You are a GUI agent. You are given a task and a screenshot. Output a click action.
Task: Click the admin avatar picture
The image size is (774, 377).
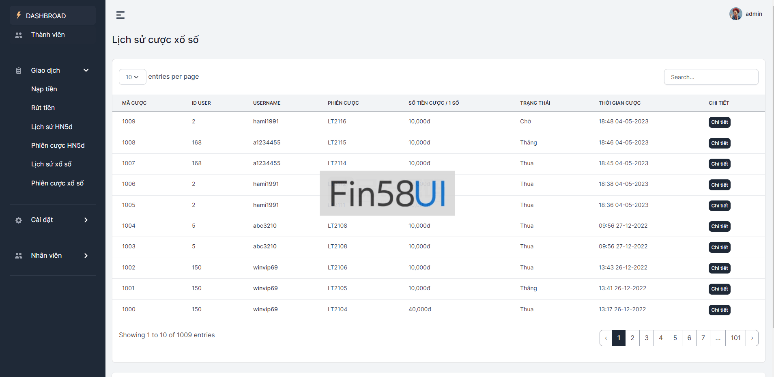click(x=735, y=14)
